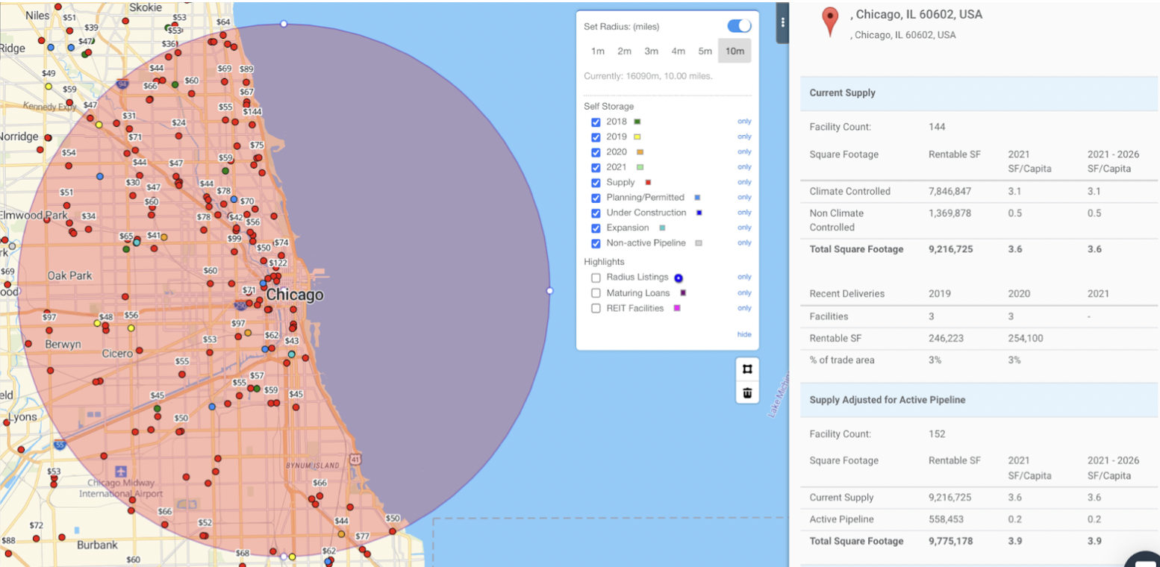Click only link next to Supply
The height and width of the screenshot is (567, 1160).
[744, 182]
